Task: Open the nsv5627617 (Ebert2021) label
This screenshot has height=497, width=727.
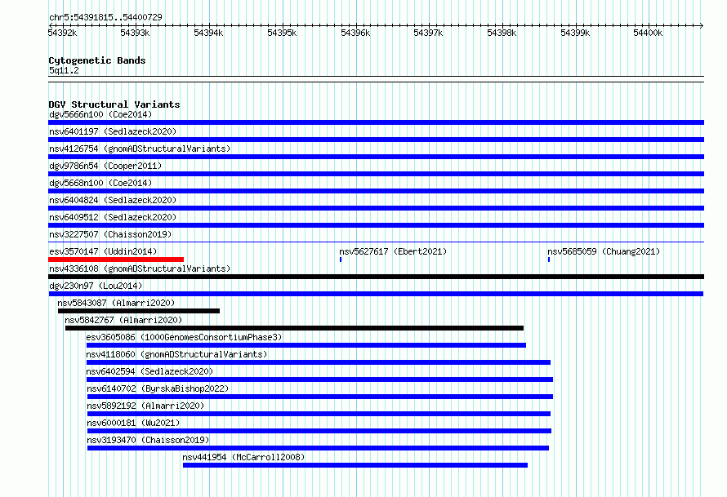Action: coord(393,251)
